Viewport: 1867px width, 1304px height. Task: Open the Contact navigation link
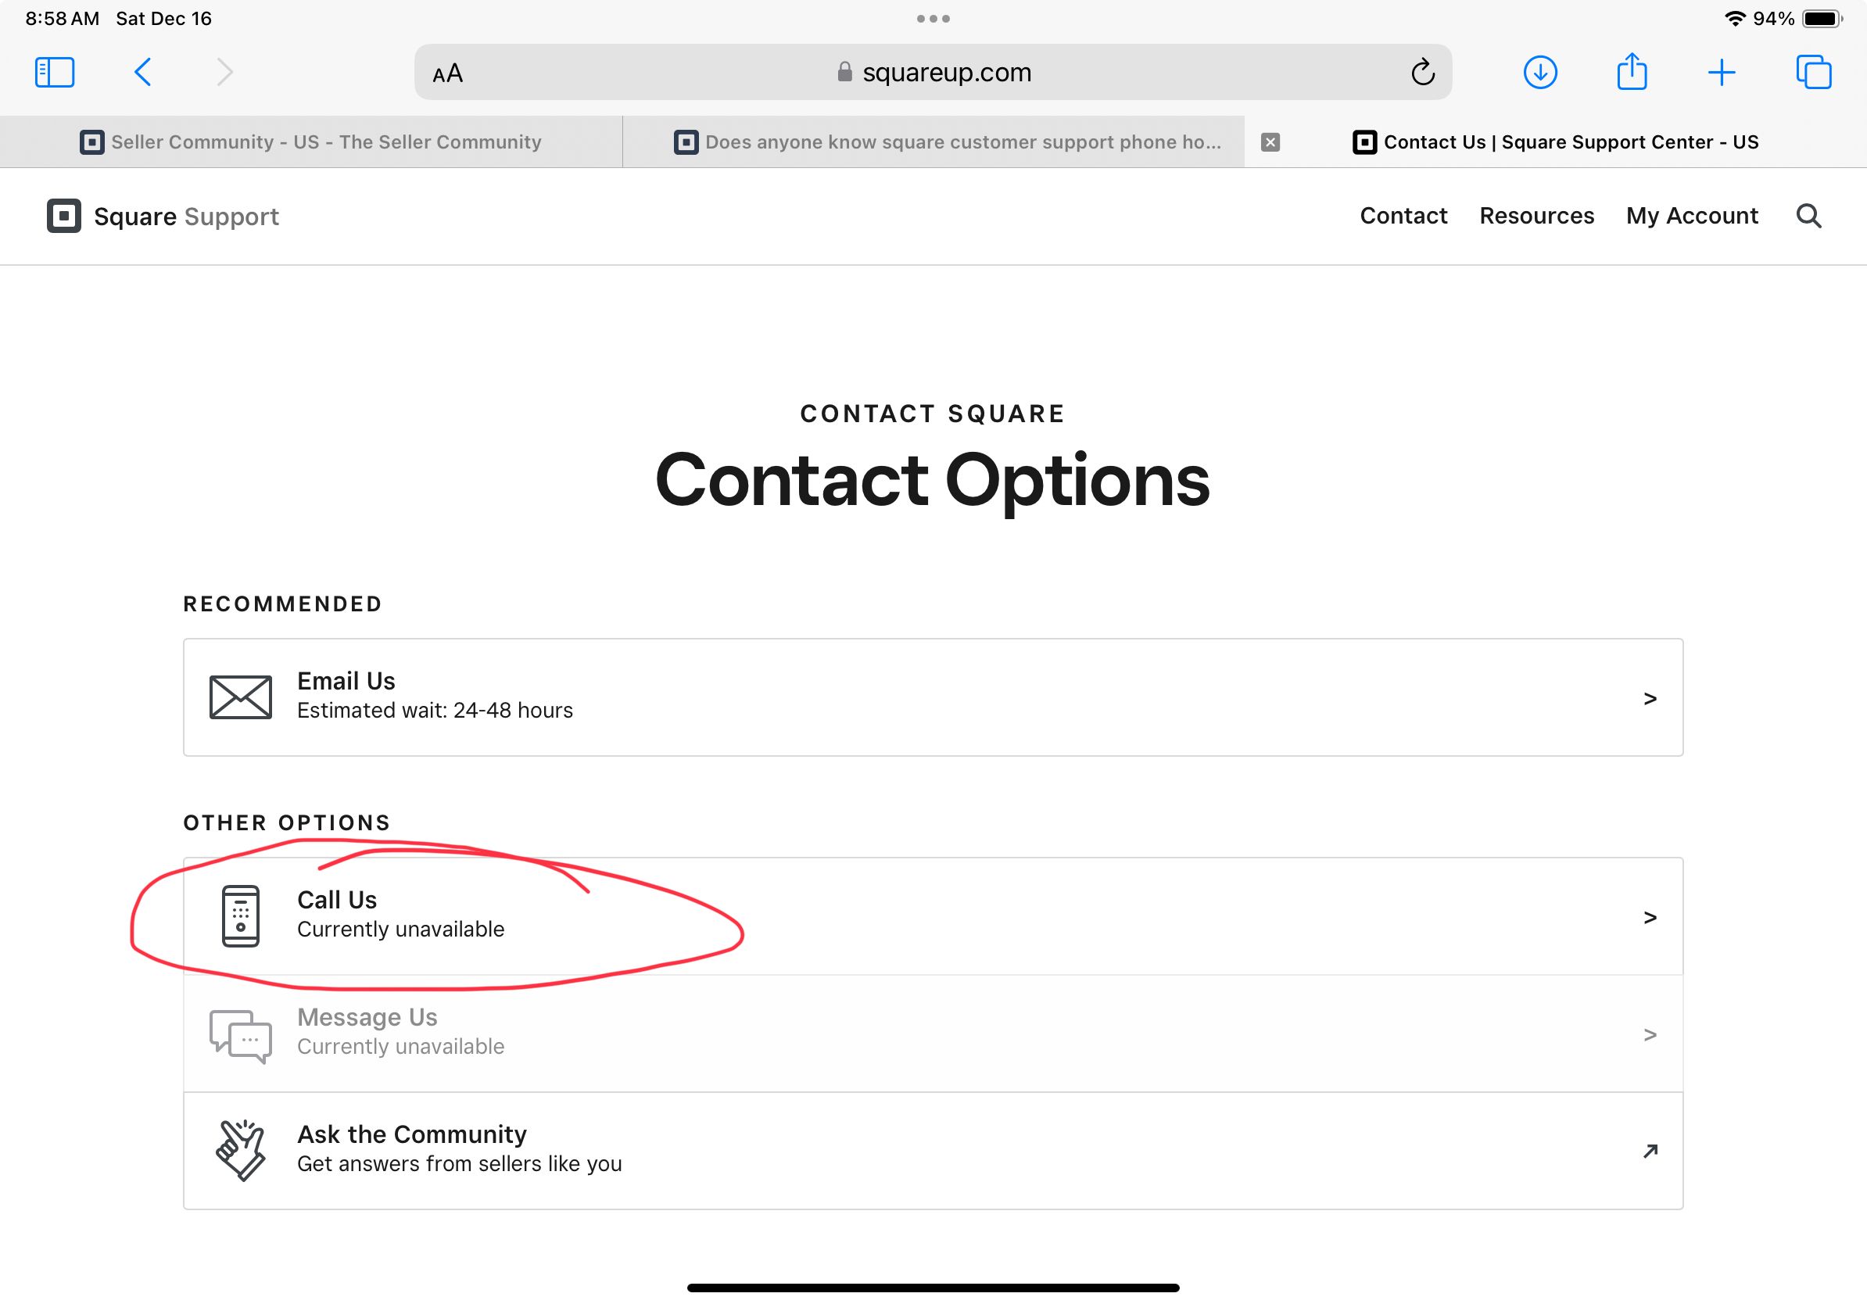1403,217
